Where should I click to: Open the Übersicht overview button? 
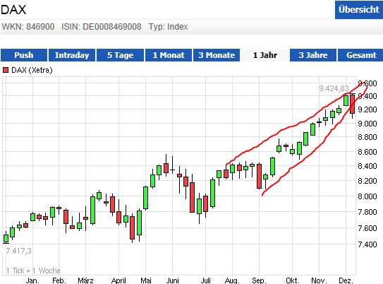click(359, 10)
